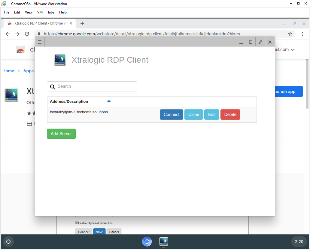Click the store page card icon
This screenshot has width=310, height=250.
point(29,124)
